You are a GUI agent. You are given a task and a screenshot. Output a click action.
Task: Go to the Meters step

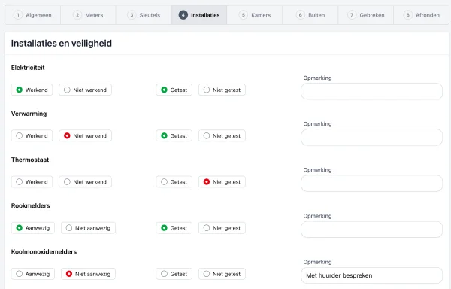click(88, 15)
